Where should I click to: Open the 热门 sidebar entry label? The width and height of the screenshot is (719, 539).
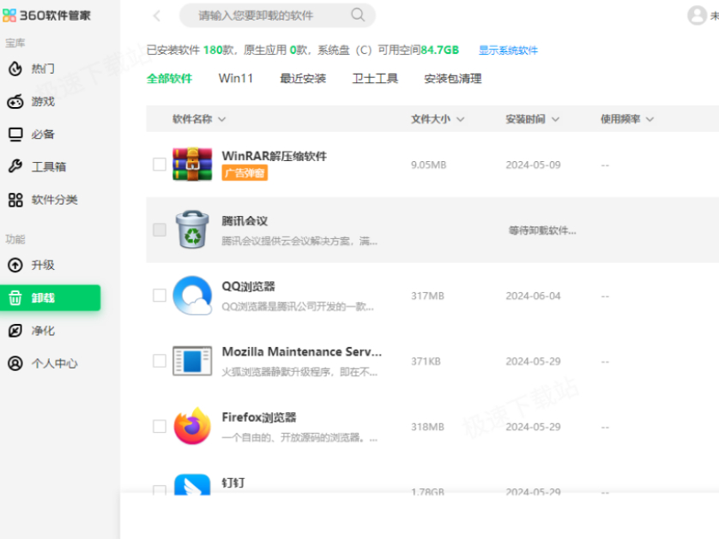[43, 69]
